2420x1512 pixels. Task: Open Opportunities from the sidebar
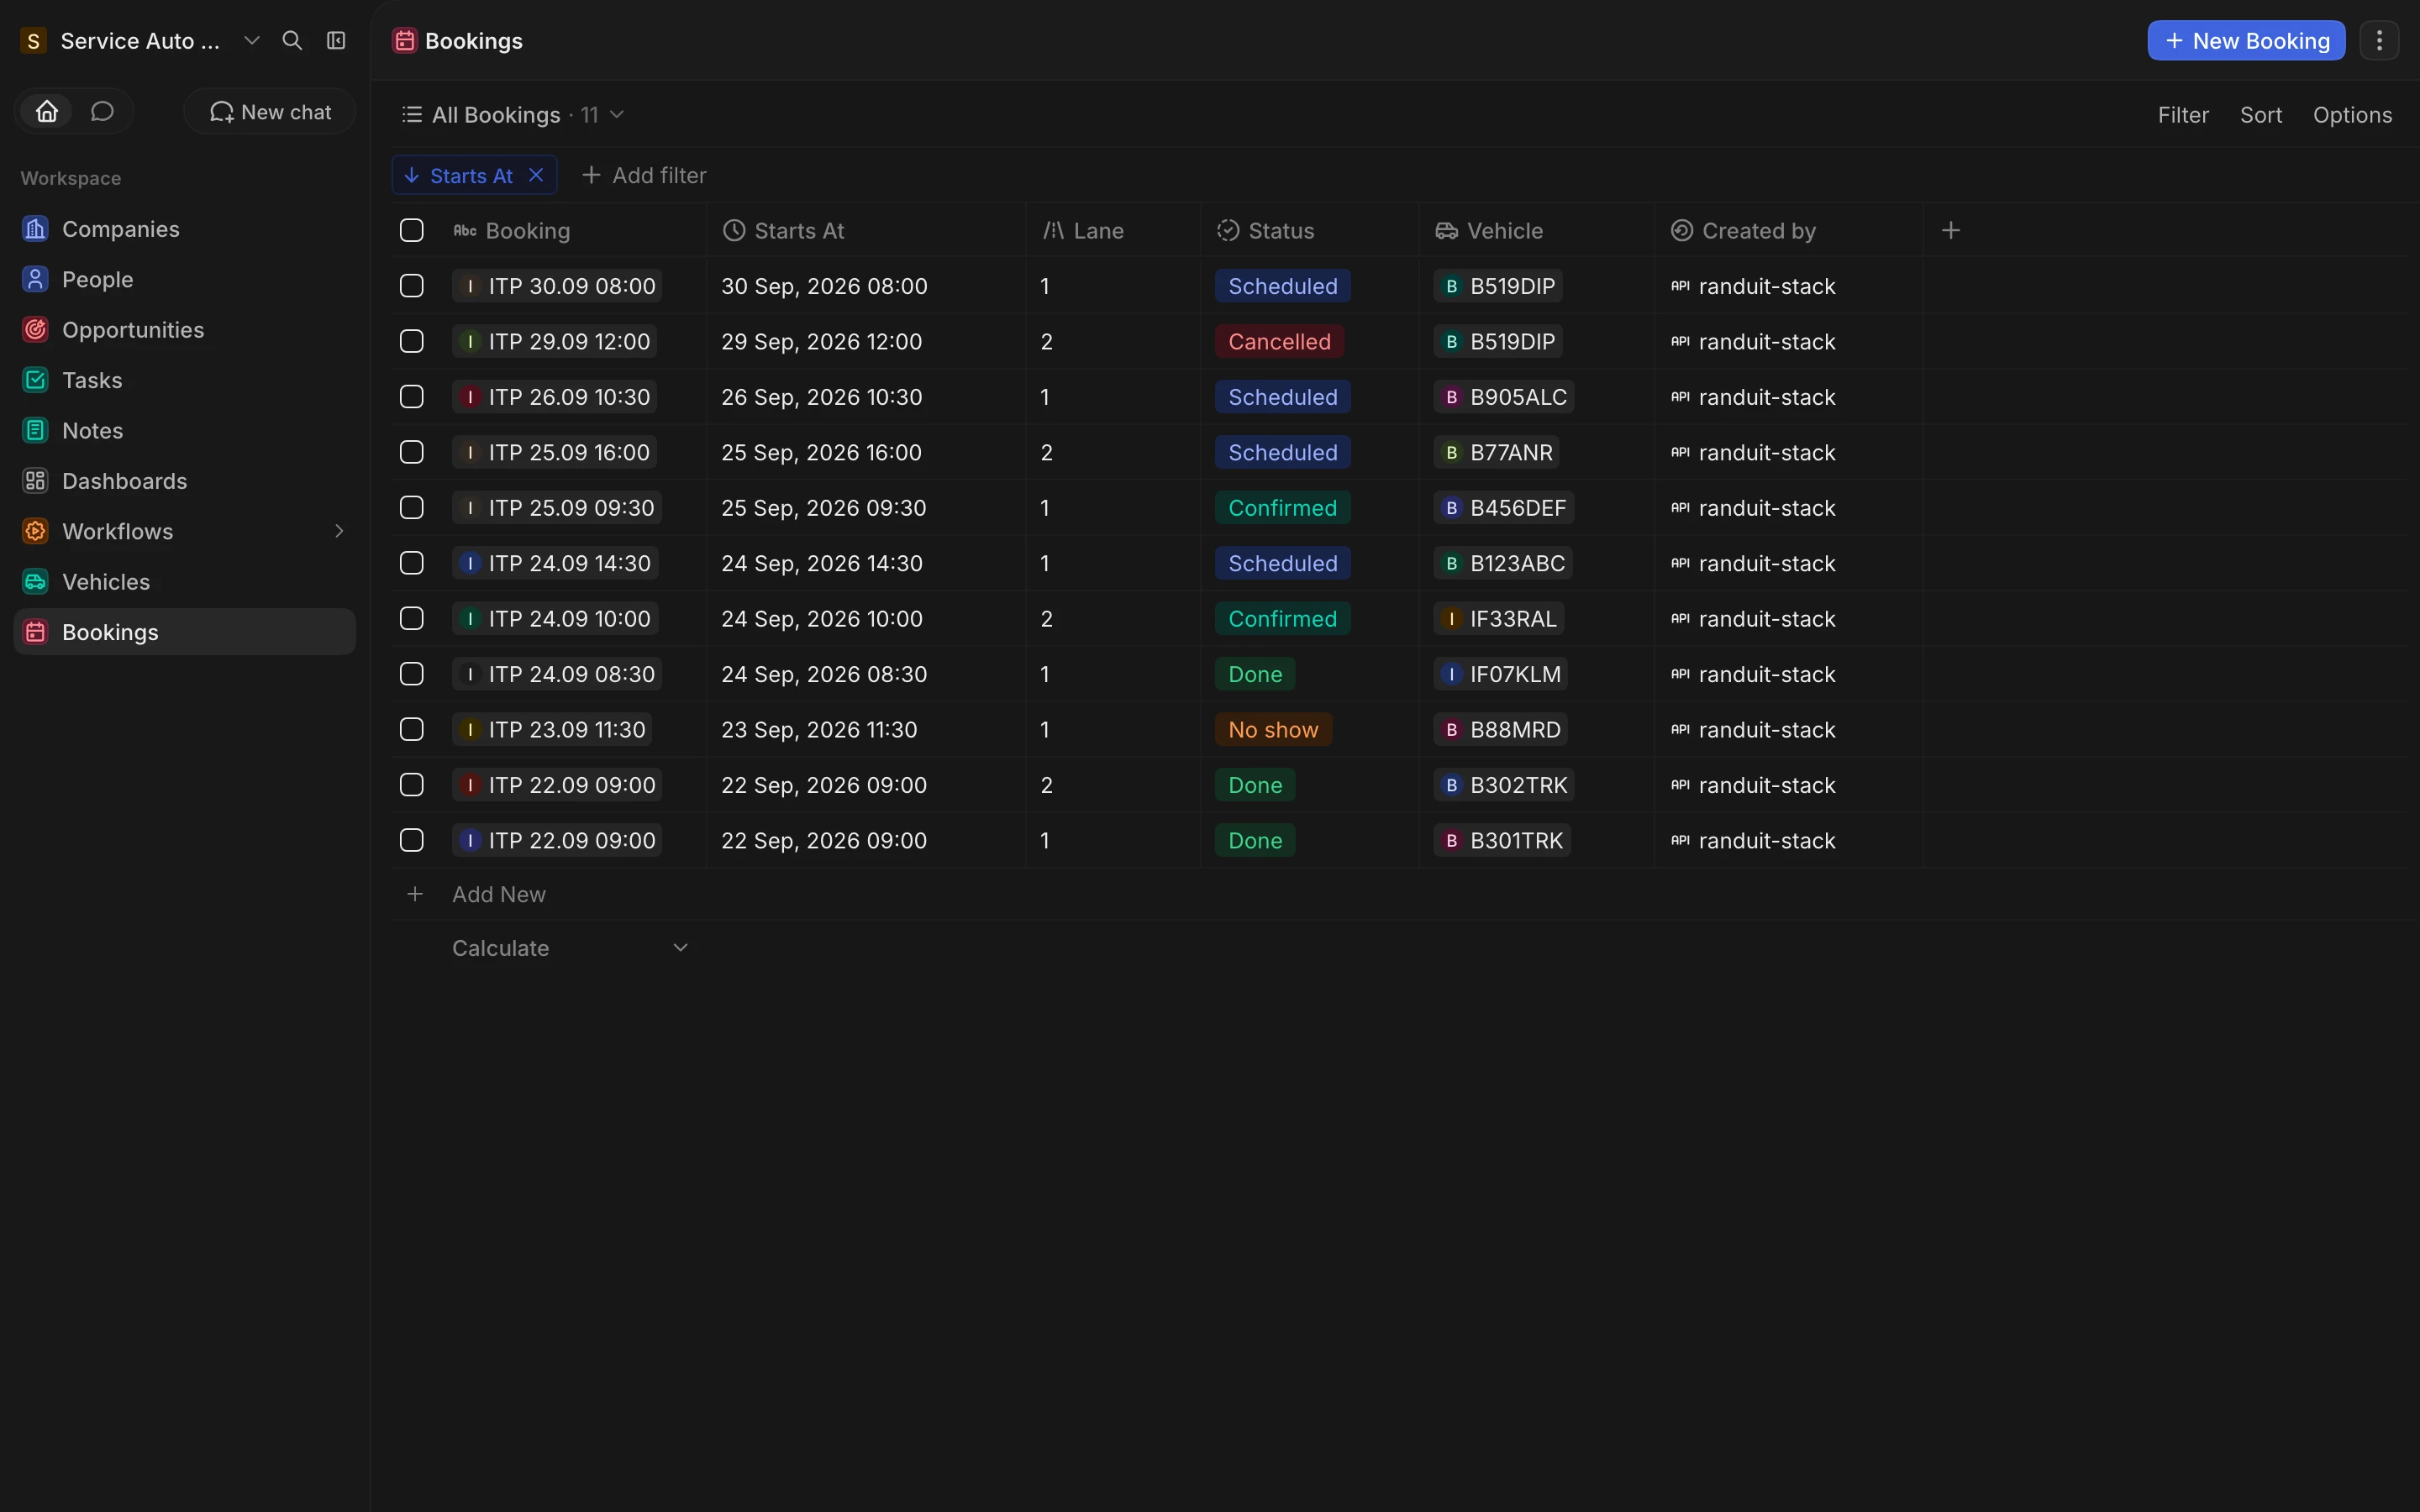coord(185,330)
